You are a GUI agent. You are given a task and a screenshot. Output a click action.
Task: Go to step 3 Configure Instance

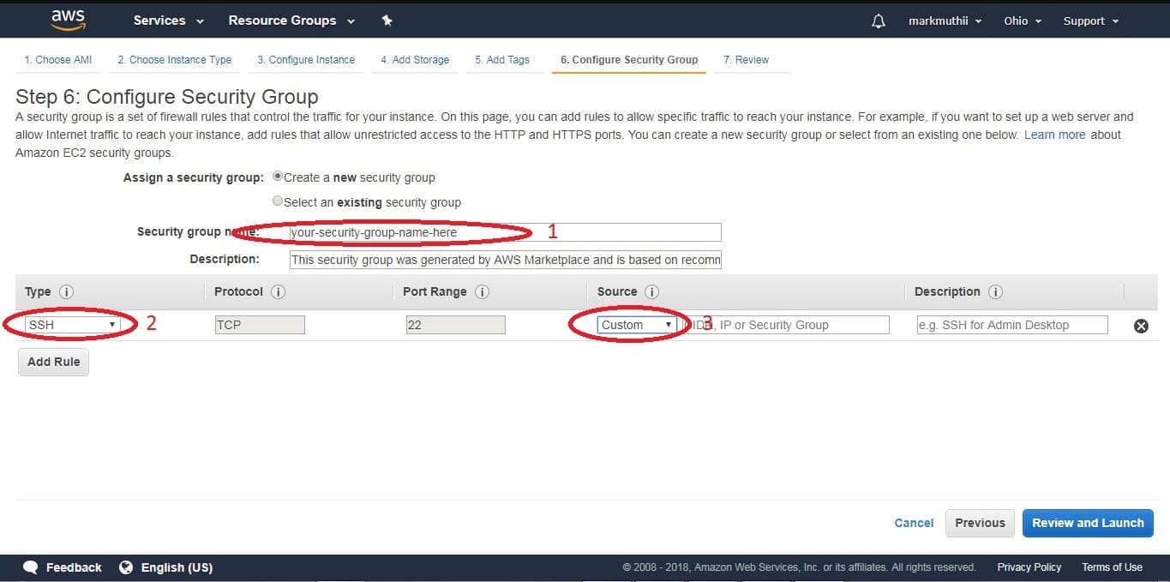coord(306,60)
